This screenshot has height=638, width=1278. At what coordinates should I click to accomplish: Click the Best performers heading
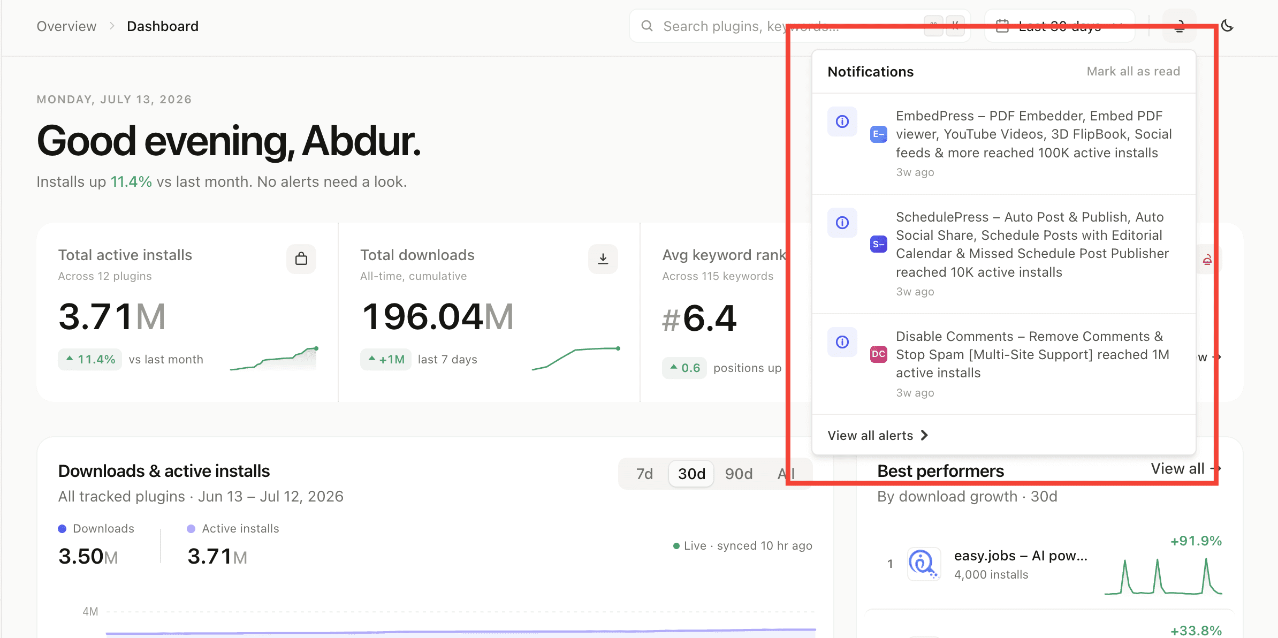point(941,471)
